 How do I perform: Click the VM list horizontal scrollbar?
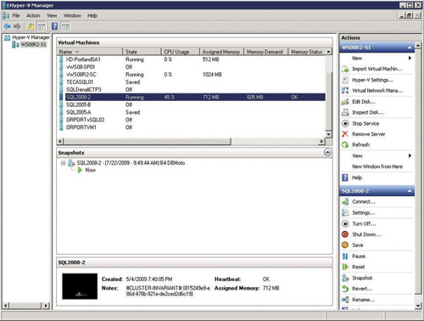click(147, 141)
